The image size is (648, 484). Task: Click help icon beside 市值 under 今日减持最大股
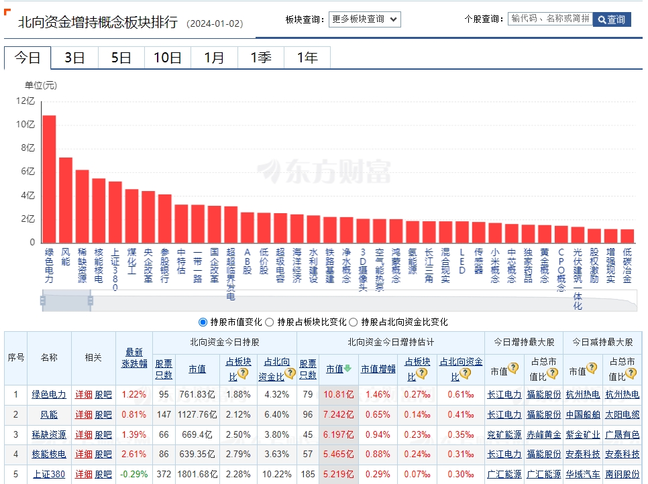click(x=591, y=367)
